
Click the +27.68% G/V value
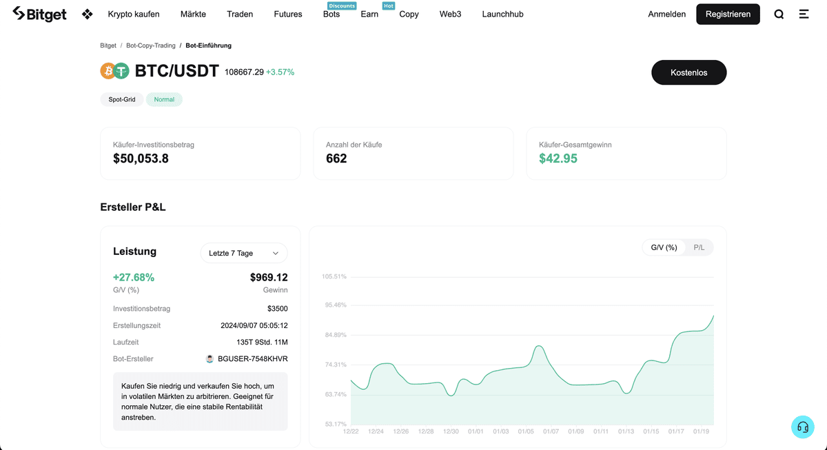134,277
